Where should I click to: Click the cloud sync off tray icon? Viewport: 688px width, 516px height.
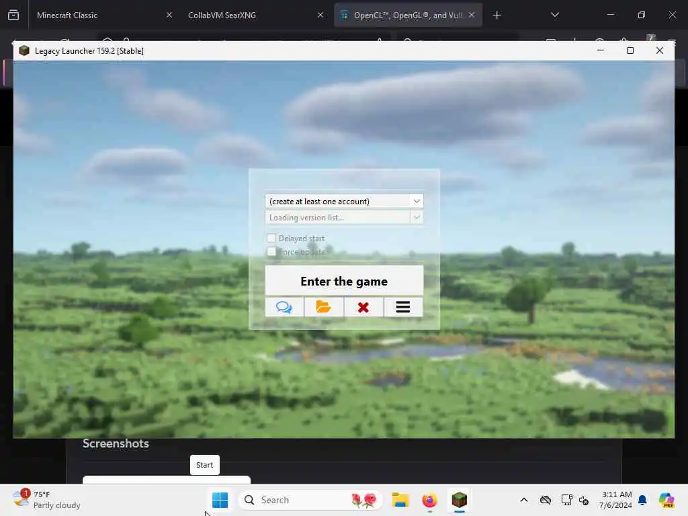pos(546,500)
